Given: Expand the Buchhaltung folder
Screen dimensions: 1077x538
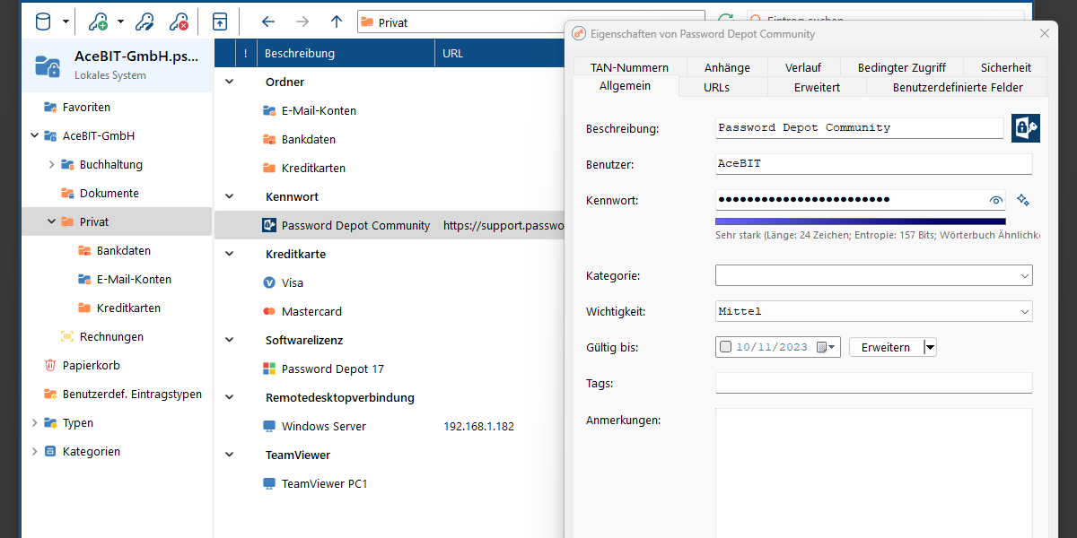Looking at the screenshot, I should 52,164.
